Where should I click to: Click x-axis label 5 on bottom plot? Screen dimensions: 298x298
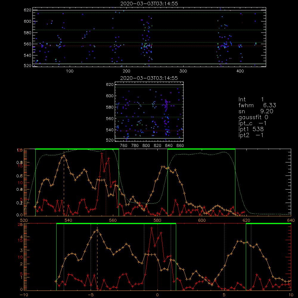pos(224,295)
